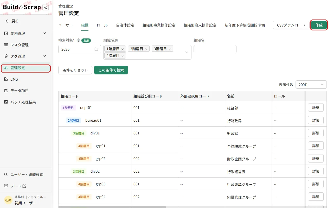
Task: Remove the 2階層目 filter tag
Action: 146,49
